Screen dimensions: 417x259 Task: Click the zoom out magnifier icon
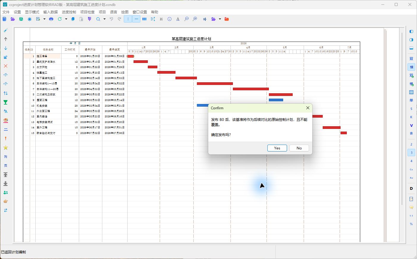[186, 19]
